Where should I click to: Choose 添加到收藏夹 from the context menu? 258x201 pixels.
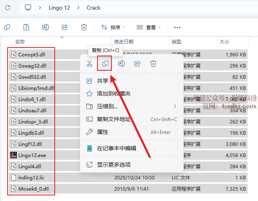[132, 94]
